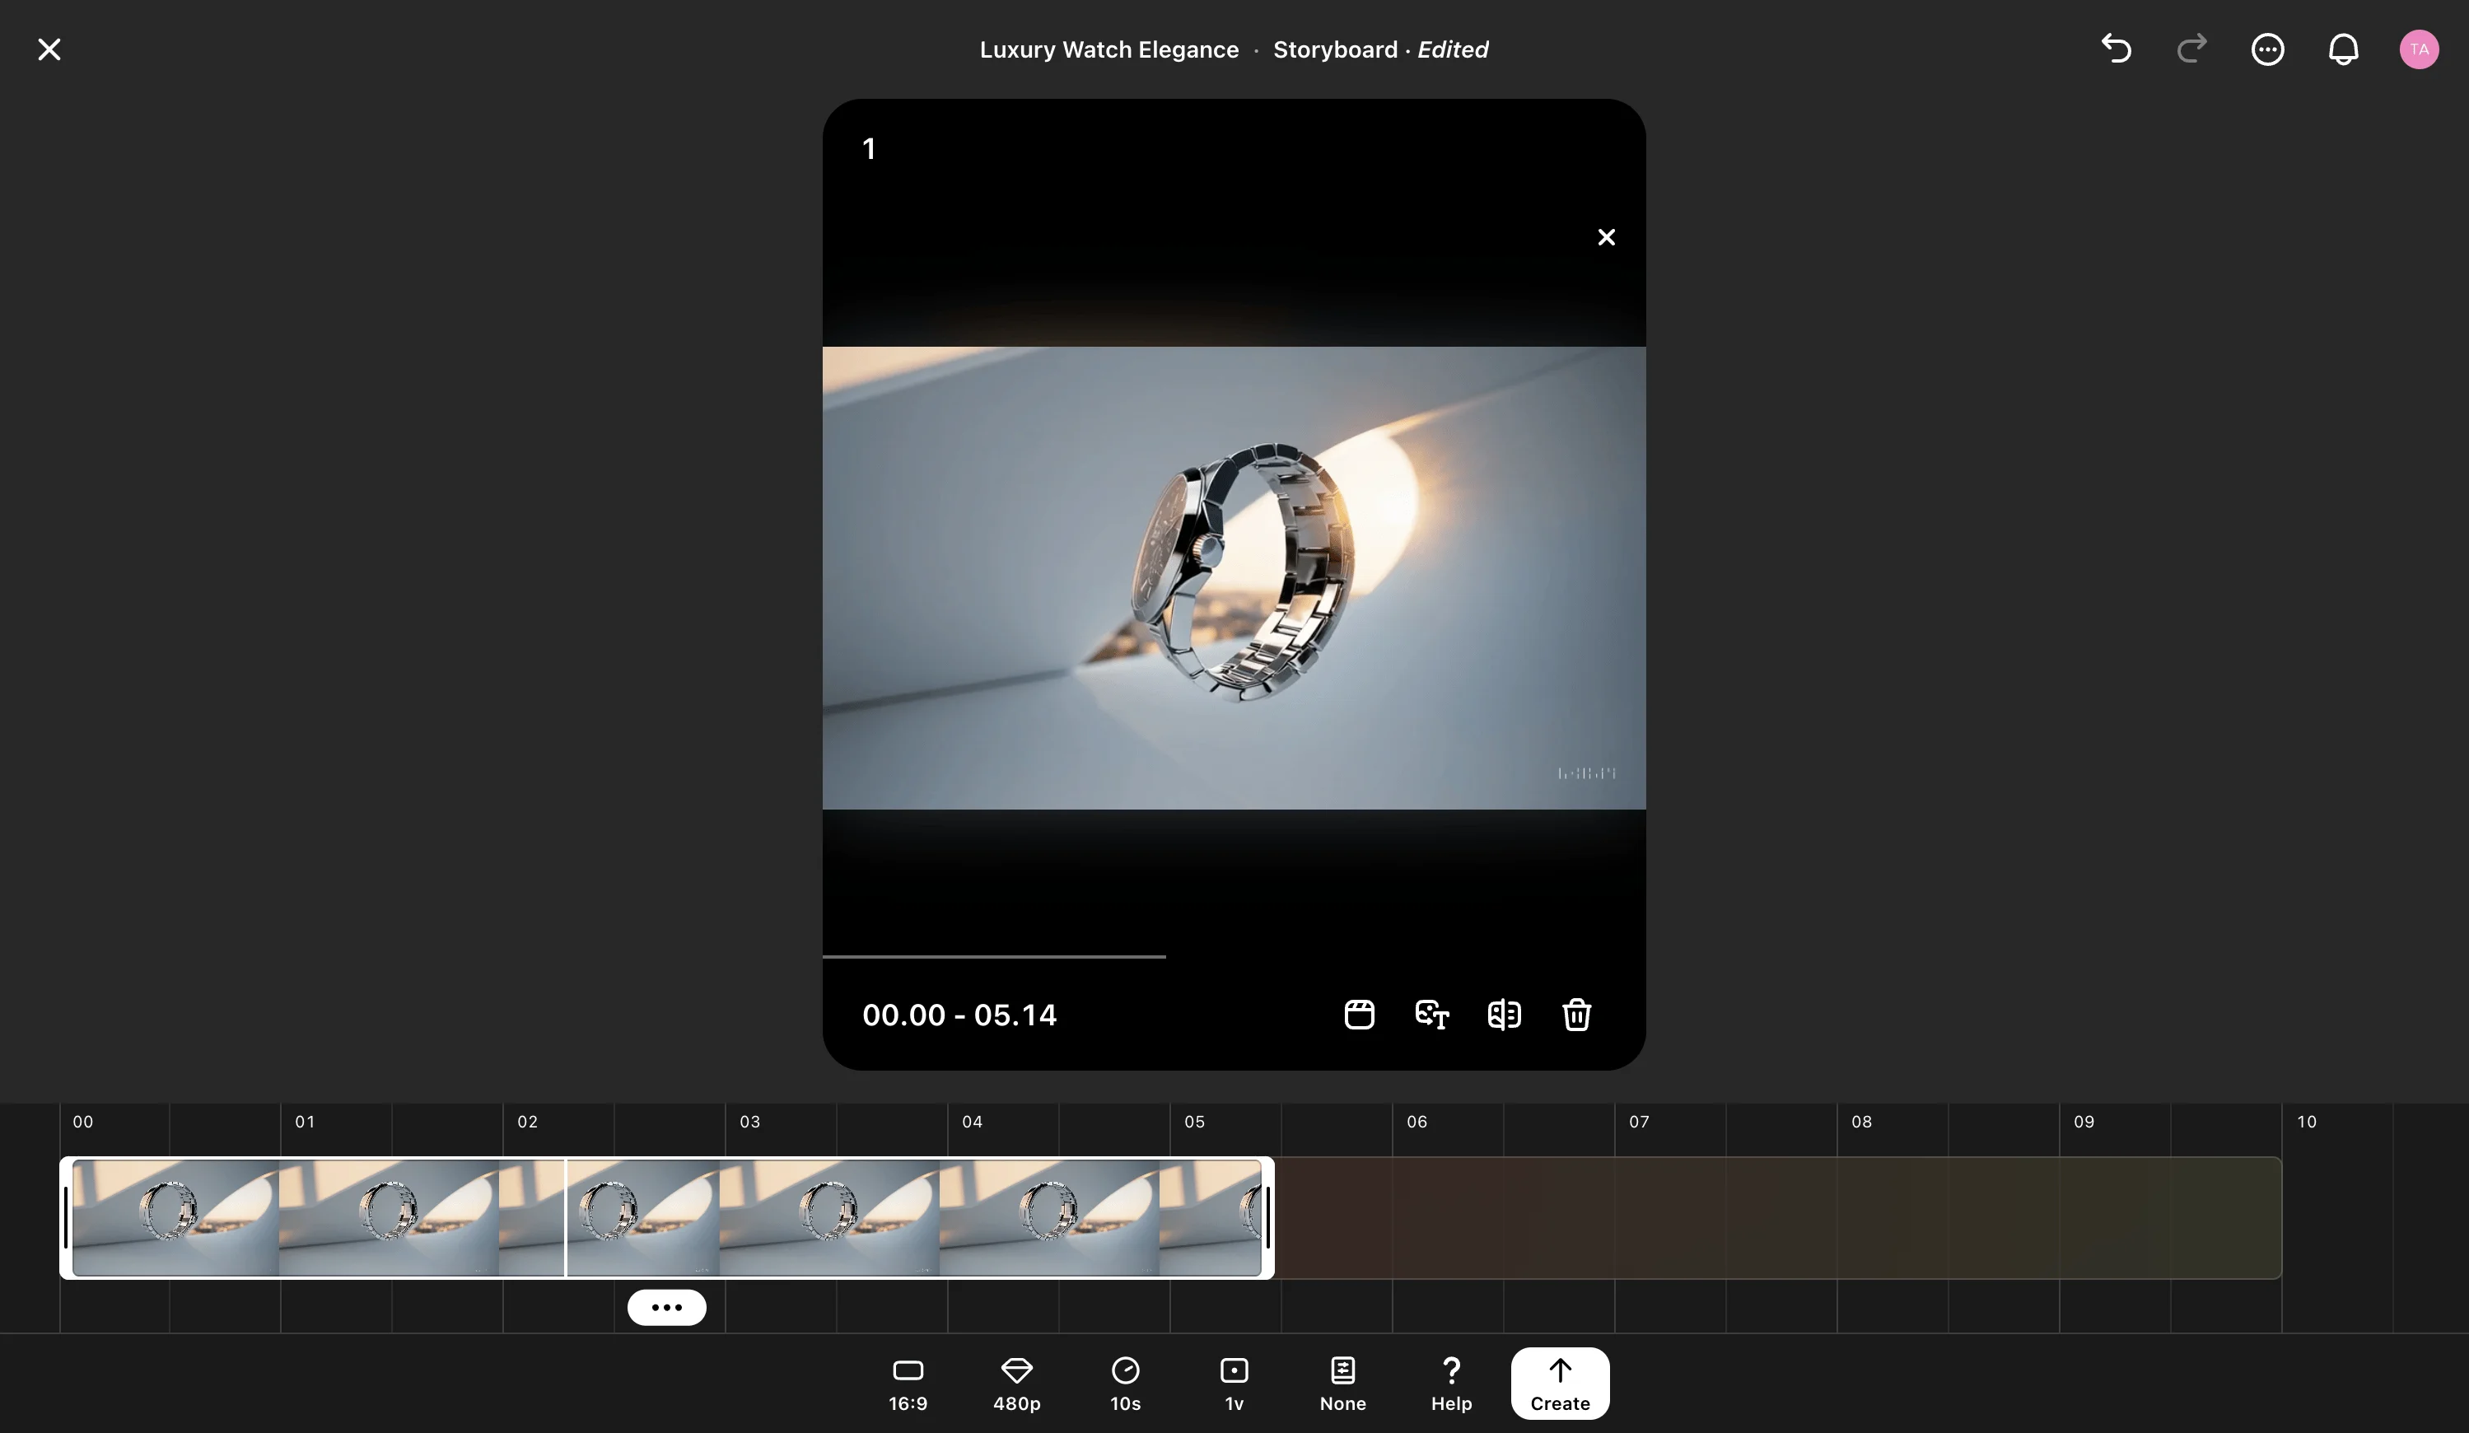This screenshot has width=2469, height=1433.
Task: Click the undo arrow icon
Action: [x=2117, y=49]
